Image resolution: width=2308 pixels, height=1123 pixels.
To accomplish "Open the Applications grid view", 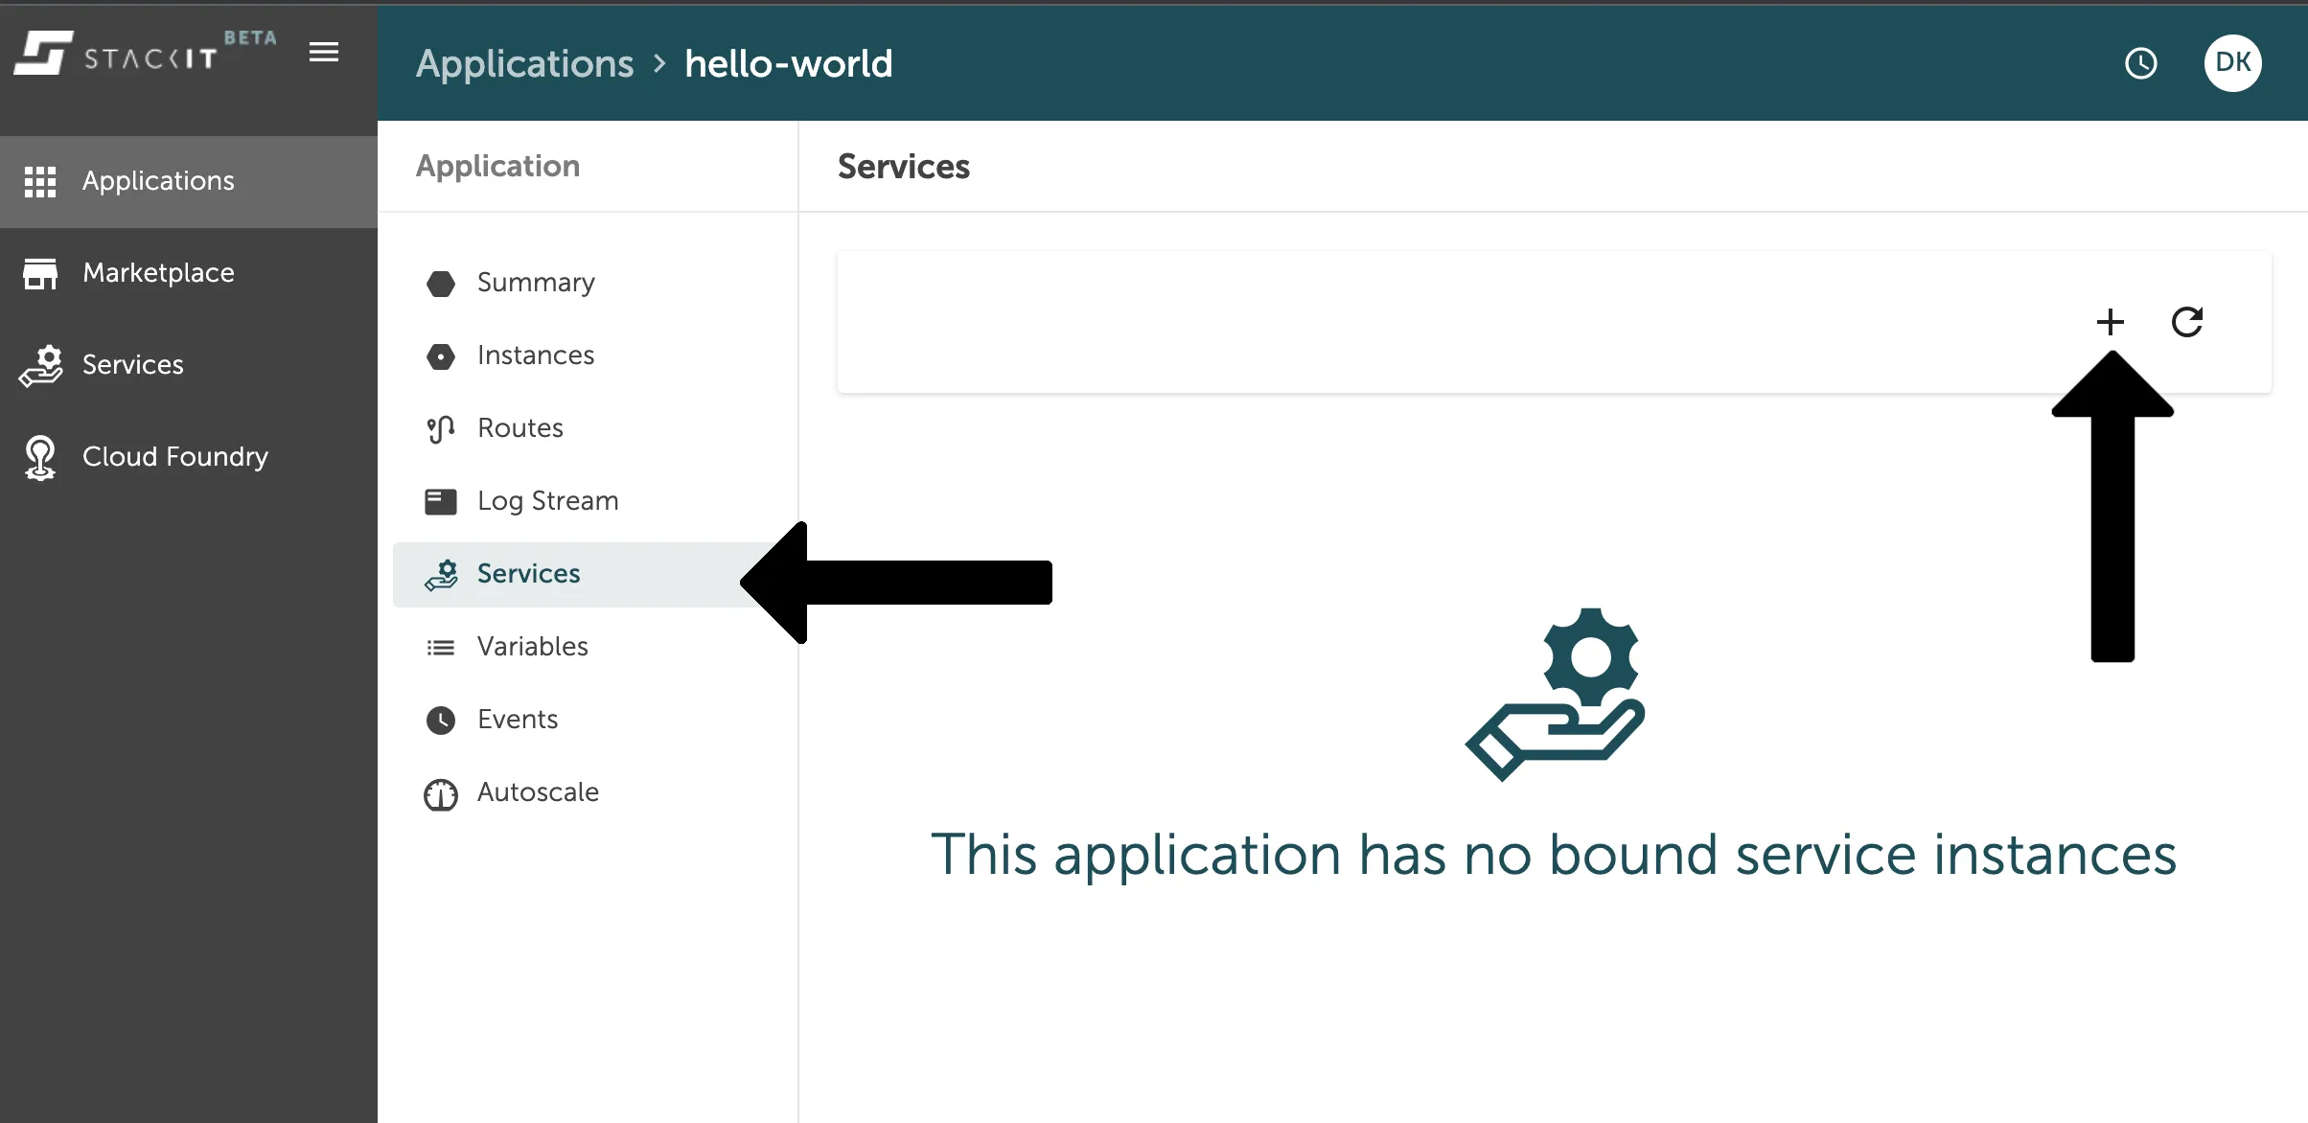I will (x=40, y=180).
